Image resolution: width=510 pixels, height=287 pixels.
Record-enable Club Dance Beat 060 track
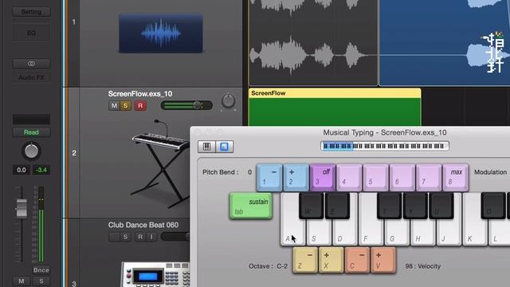140,237
